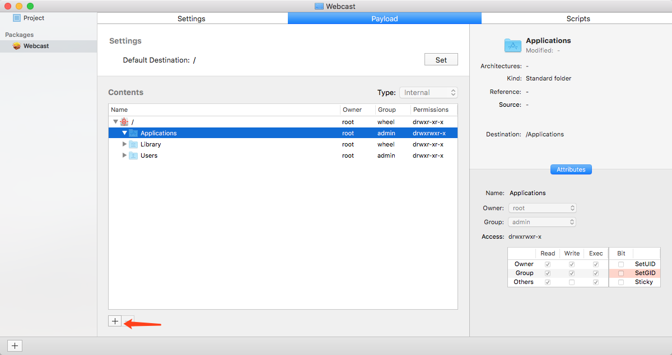
Task: Click the Library folder icon in the contents
Action: pyautogui.click(x=133, y=144)
